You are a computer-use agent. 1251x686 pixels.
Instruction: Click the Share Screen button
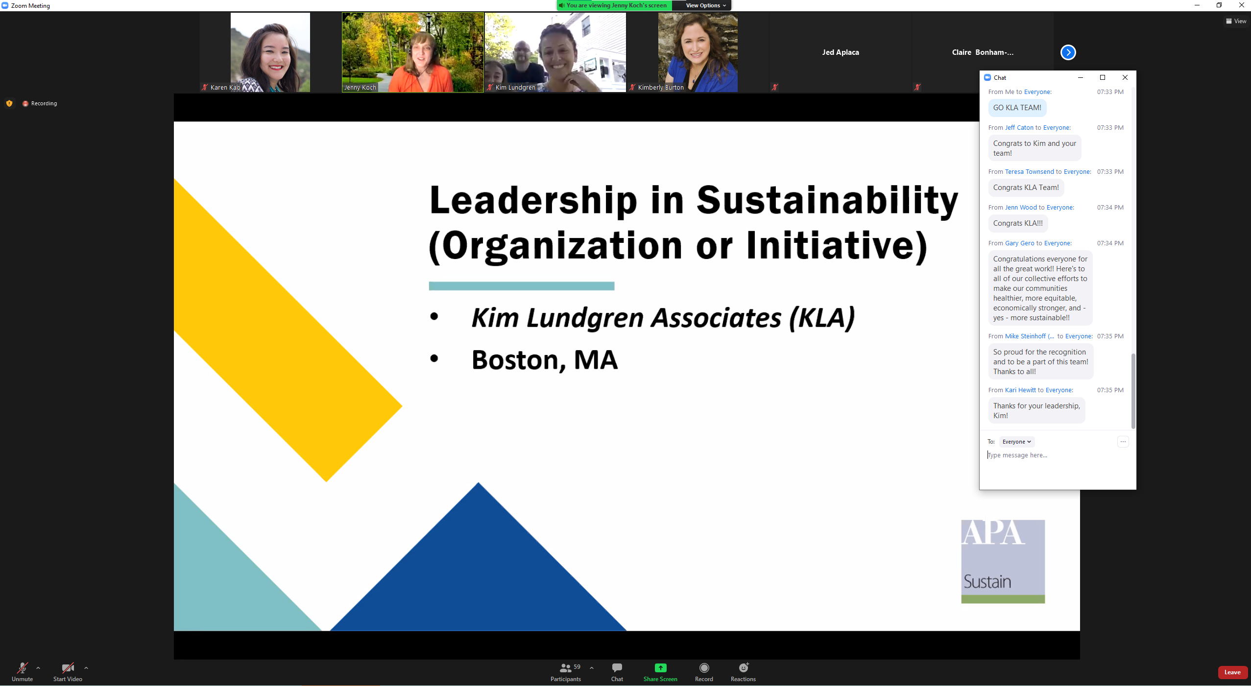pyautogui.click(x=660, y=672)
